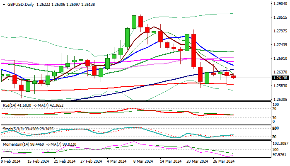Screen dimensions: 290x166
Task: Click the 20 Mar 2024 date label
Action: 197,161
